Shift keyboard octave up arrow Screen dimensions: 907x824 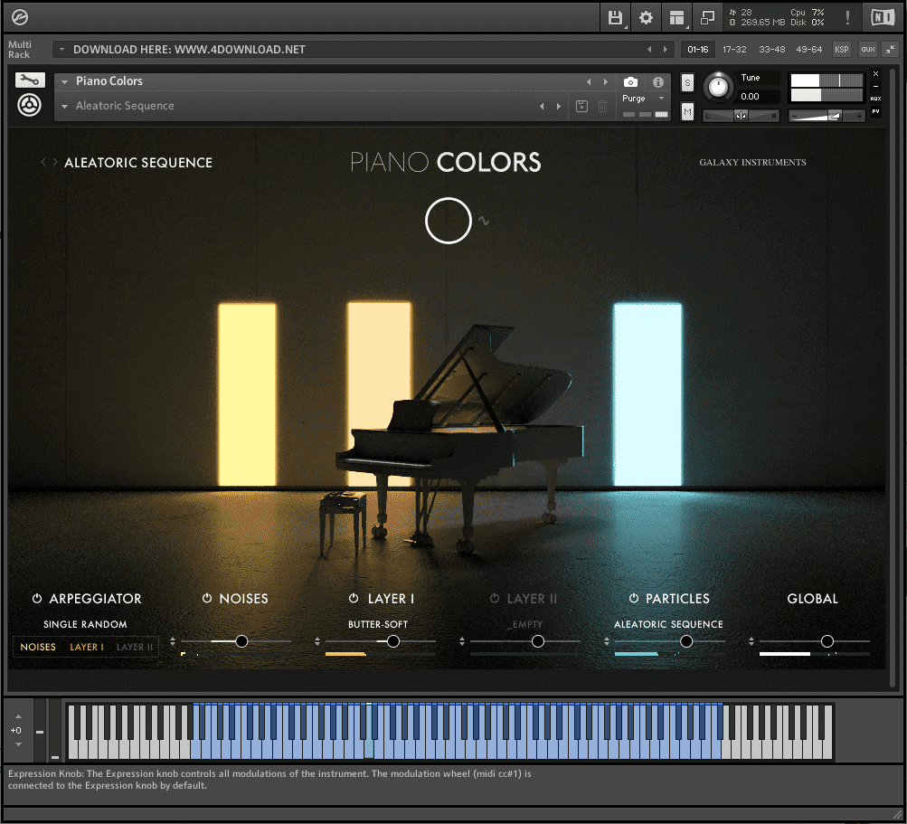(18, 716)
